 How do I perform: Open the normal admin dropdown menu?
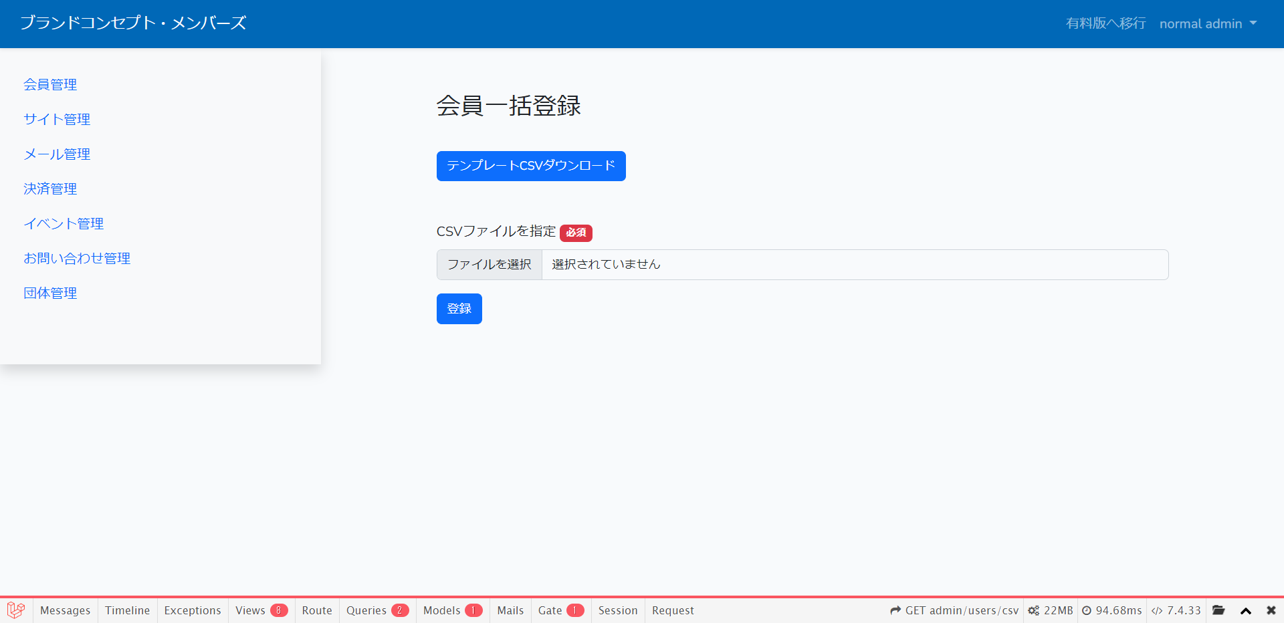[1208, 23]
